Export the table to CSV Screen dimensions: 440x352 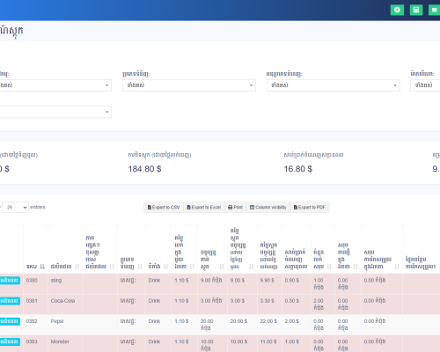tap(164, 207)
